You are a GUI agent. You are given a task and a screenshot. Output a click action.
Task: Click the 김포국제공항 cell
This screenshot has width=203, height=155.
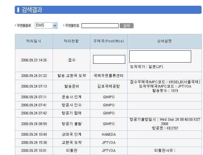[x=108, y=86]
